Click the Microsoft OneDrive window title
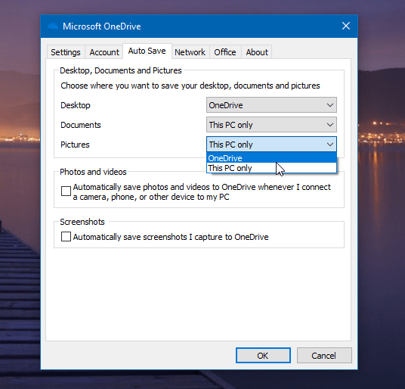This screenshot has width=405, height=389. pyautogui.click(x=102, y=26)
